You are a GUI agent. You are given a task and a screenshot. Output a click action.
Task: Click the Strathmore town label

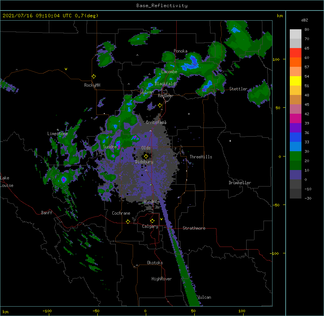(x=194, y=228)
